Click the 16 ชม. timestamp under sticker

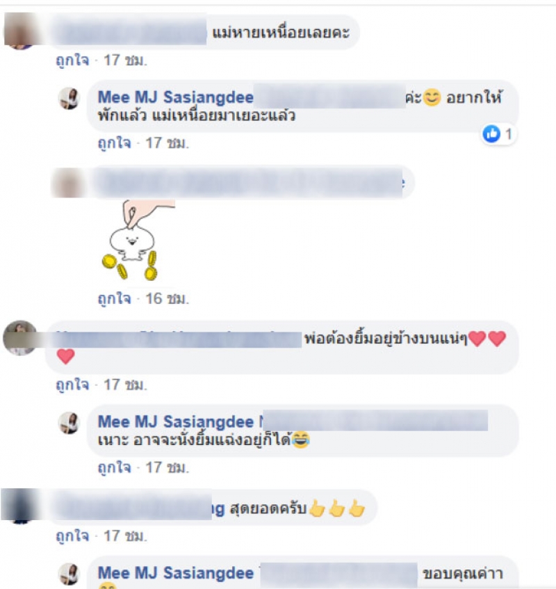point(167,298)
